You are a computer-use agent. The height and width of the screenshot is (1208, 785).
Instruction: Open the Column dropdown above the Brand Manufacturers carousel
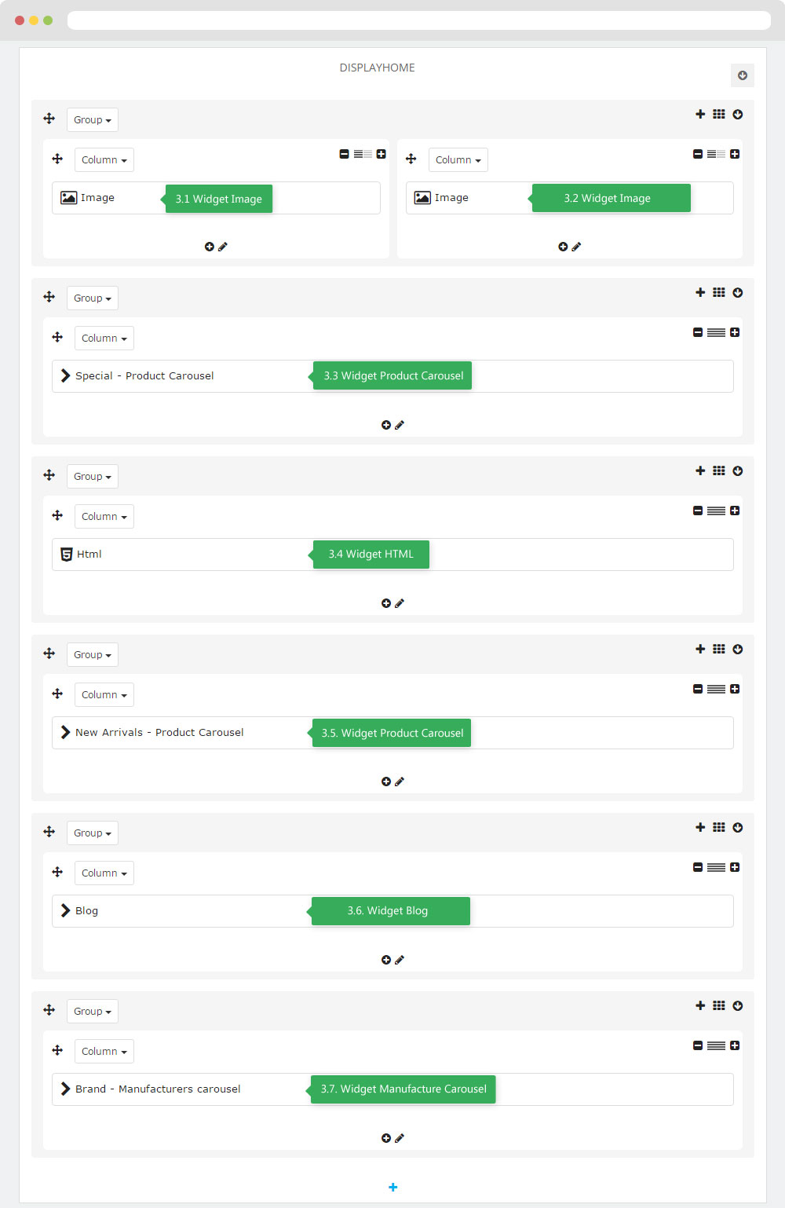[x=104, y=1052]
